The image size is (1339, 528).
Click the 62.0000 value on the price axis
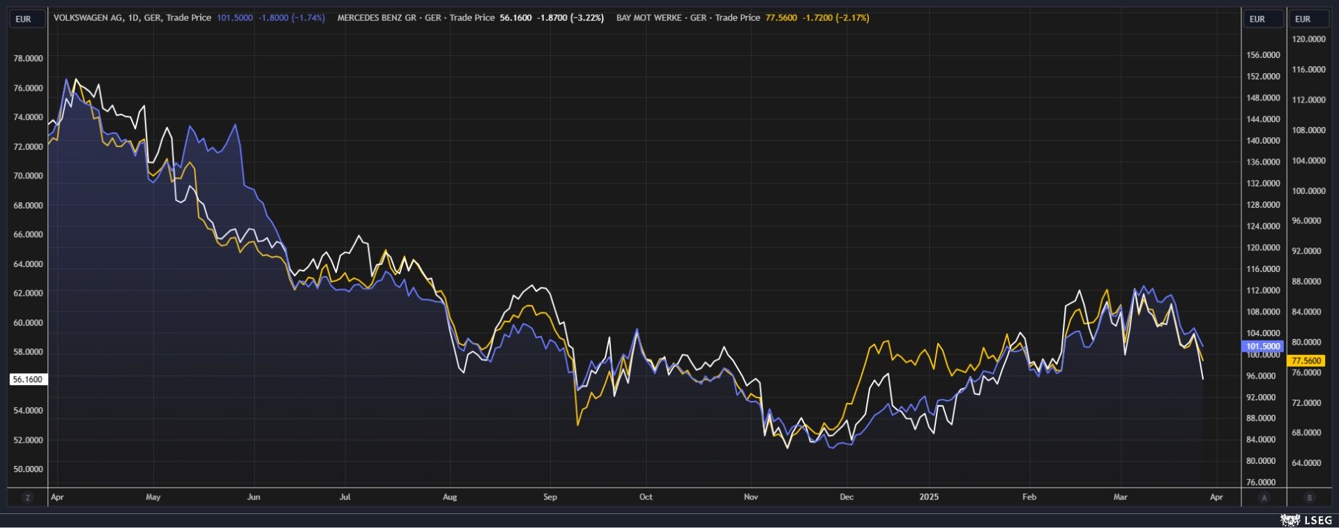pos(28,293)
